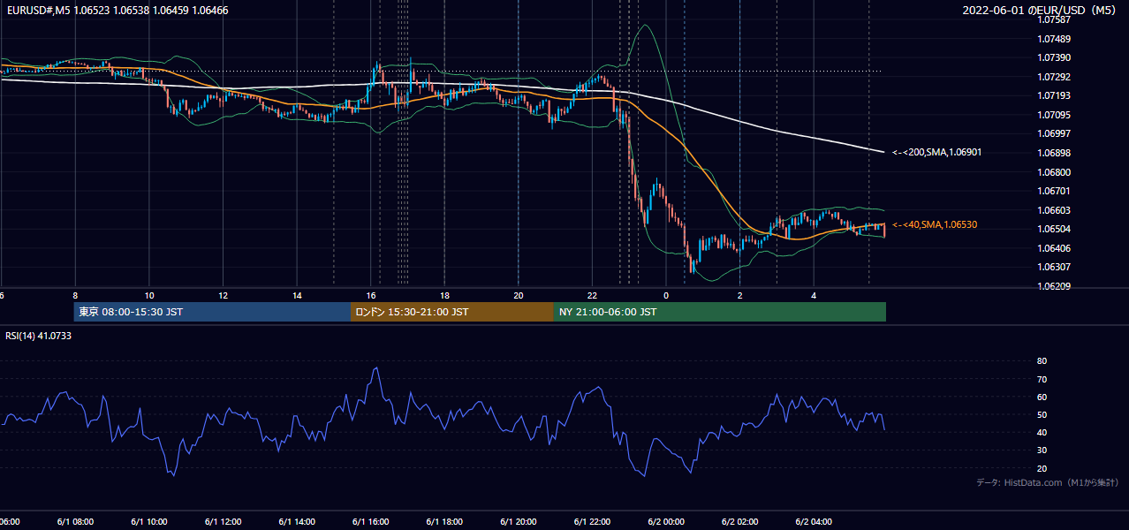Click price level 1.06701 on the axis
1129x530 pixels.
point(1054,191)
